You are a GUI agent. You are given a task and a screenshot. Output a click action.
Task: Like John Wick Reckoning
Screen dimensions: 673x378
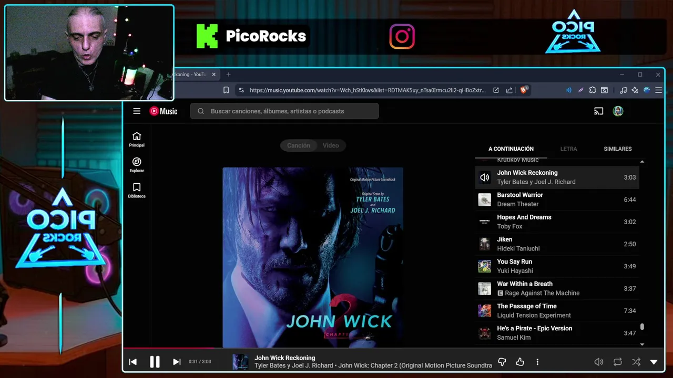point(520,362)
